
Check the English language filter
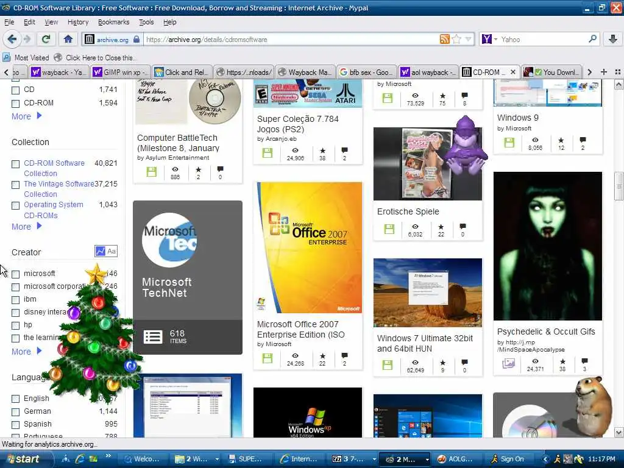pyautogui.click(x=15, y=399)
